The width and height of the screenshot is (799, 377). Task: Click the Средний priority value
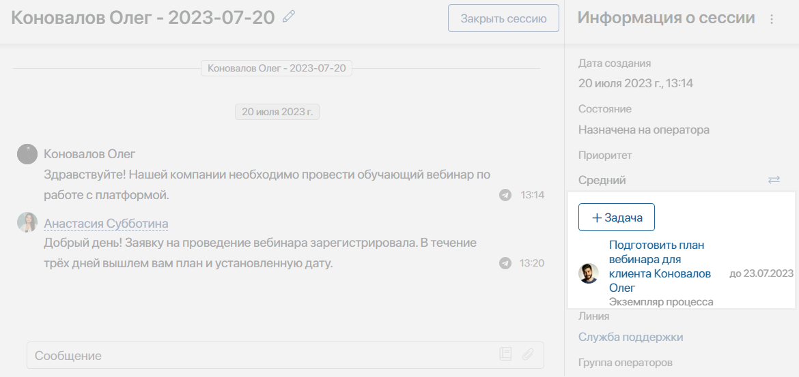pyautogui.click(x=602, y=180)
